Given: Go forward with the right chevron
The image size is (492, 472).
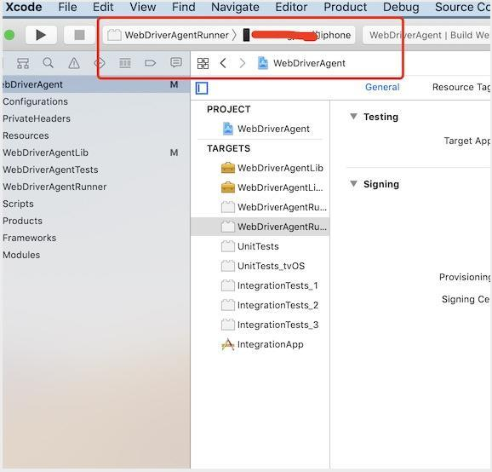Looking at the screenshot, I should [243, 63].
